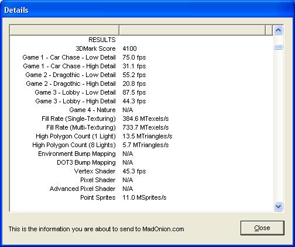Click the scroll up arrow button
The width and height of the screenshot is (295, 247).
point(278,30)
